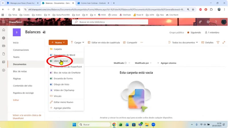Open the Chrome tab search dropdown arrow
This screenshot has height=128, width=228.
[x=3, y=3]
